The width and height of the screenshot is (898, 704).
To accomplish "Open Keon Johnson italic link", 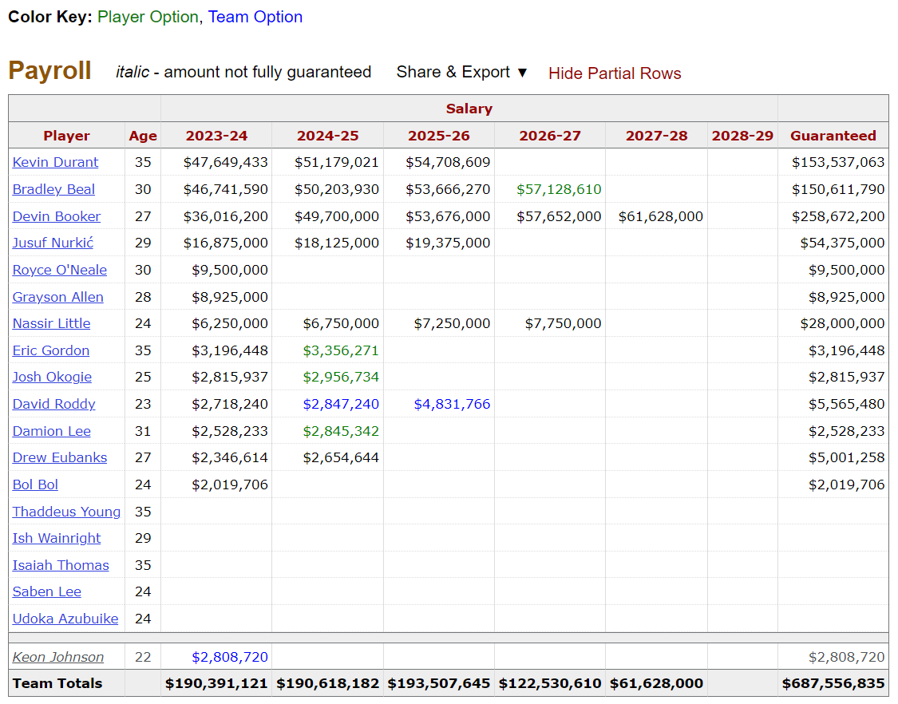I will pyautogui.click(x=57, y=657).
